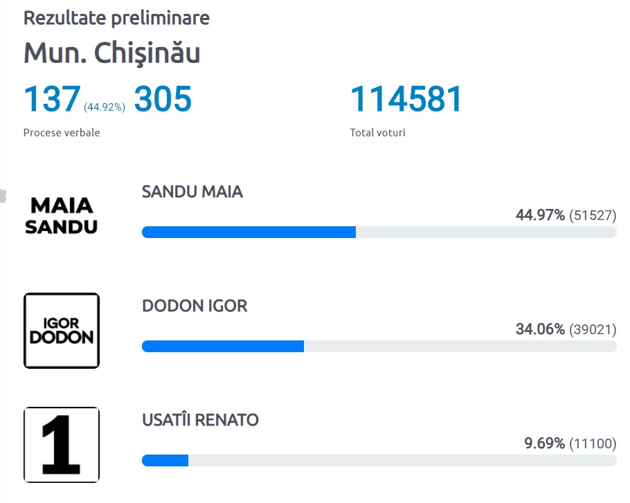Click the Maia Sandu candidate logo
Screen dimensions: 630x503
tap(61, 216)
